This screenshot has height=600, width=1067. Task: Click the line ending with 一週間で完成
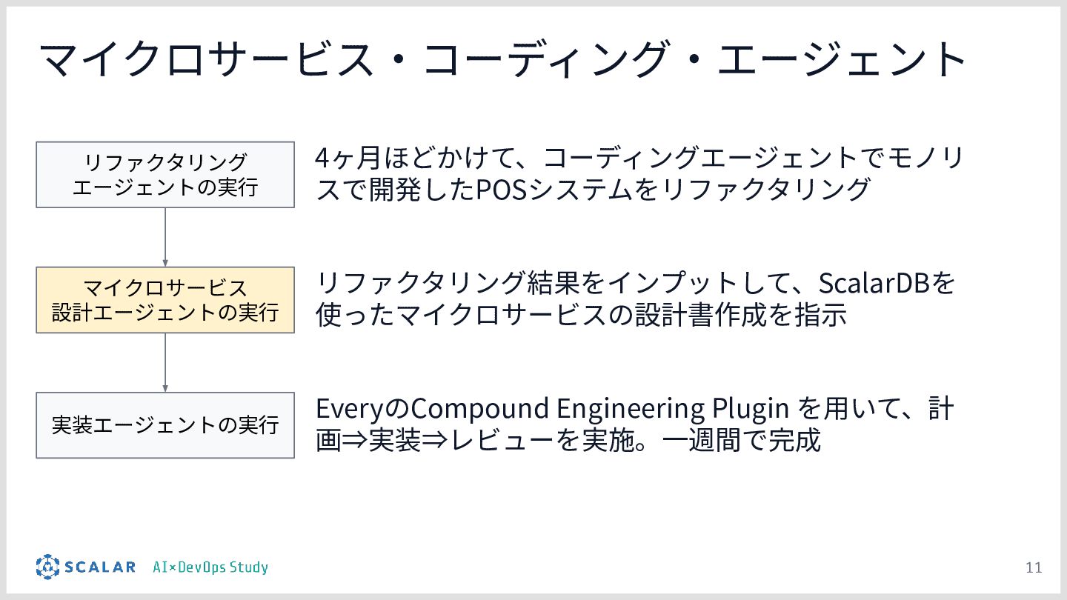pos(568,441)
